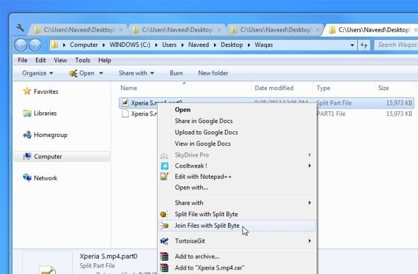Select the third C:\Users\Naveed\Desktop tab

tap(275, 30)
